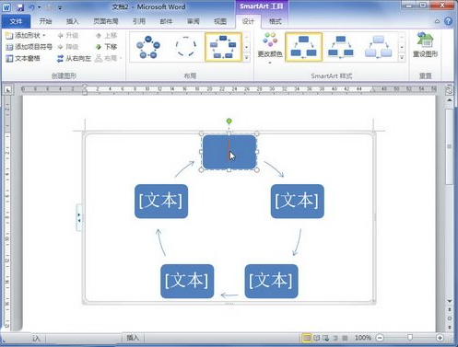The image size is (458, 347).
Task: Minimize the ribbon with caret icon
Action: click(437, 21)
